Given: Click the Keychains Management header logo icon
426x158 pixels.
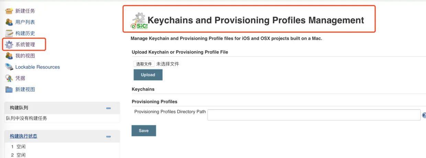Looking at the screenshot, I should [139, 21].
